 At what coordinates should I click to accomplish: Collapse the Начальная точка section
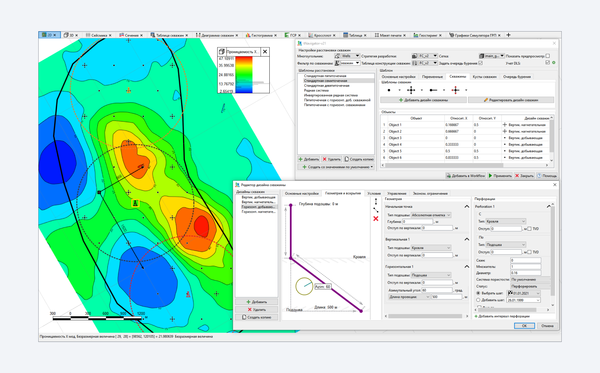coord(467,206)
